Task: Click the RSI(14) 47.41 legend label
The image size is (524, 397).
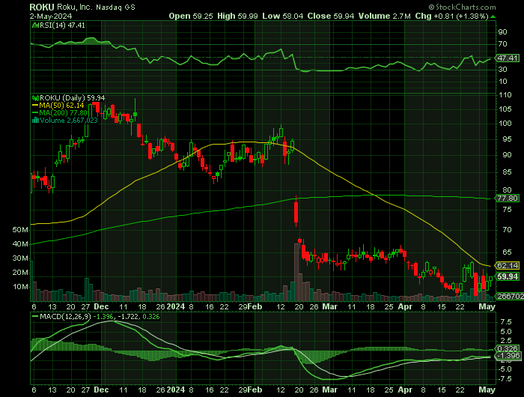Action: [x=62, y=25]
